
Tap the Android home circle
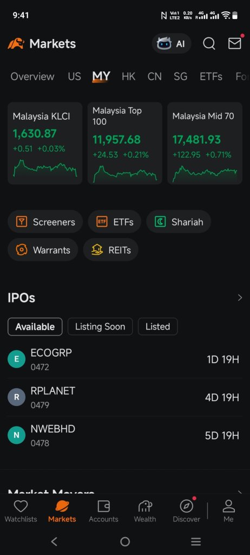(x=125, y=541)
